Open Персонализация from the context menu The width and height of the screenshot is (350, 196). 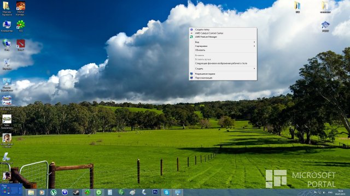223,78
